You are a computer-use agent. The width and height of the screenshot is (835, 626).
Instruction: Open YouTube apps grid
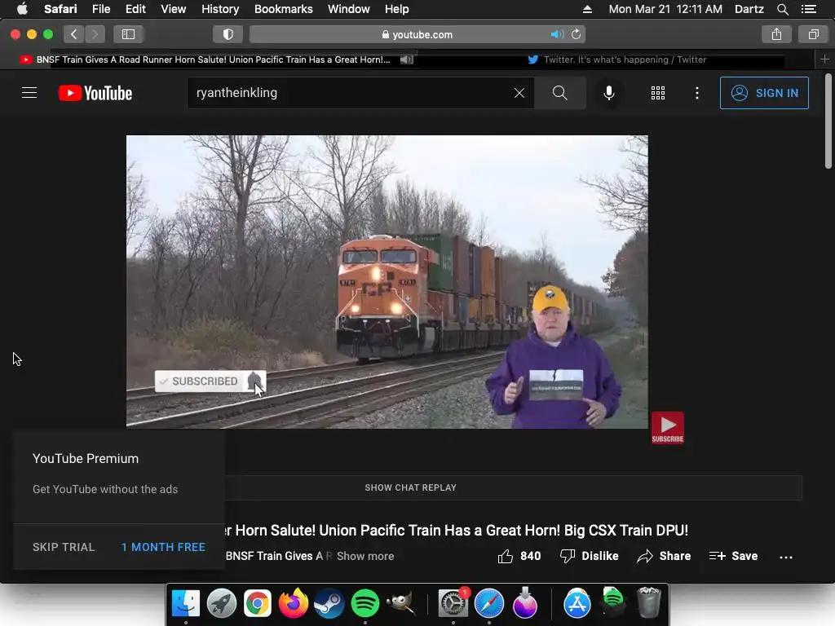[658, 93]
